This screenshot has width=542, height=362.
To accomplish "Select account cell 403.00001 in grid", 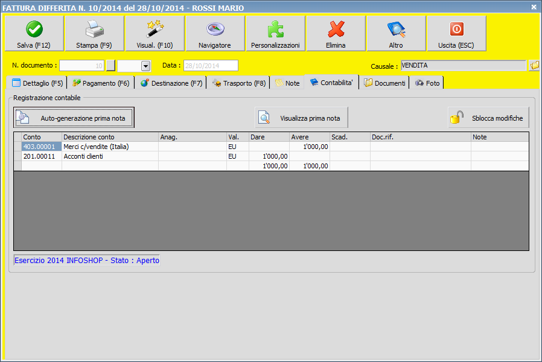I will (x=41, y=147).
